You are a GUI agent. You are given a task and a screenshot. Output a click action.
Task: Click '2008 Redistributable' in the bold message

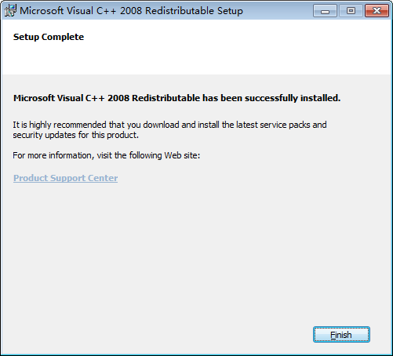coord(154,98)
